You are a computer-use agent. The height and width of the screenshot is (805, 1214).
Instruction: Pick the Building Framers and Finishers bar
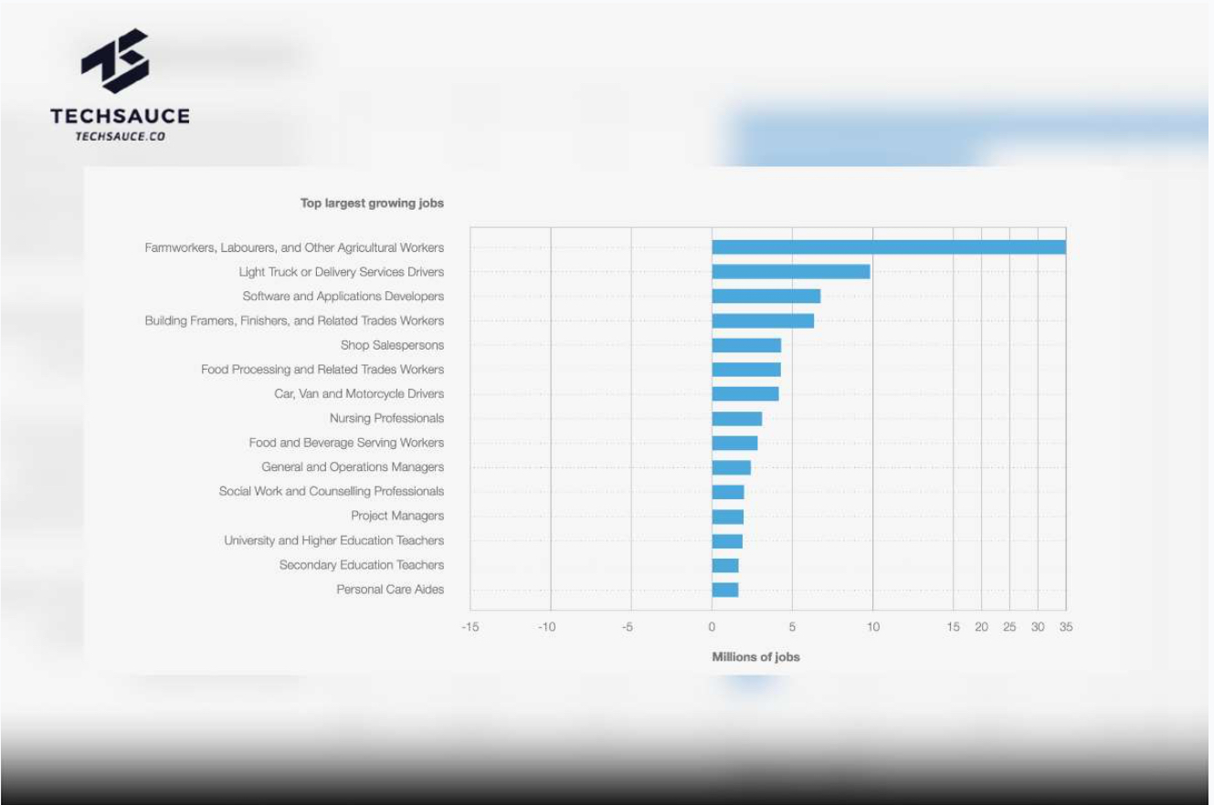pyautogui.click(x=762, y=321)
